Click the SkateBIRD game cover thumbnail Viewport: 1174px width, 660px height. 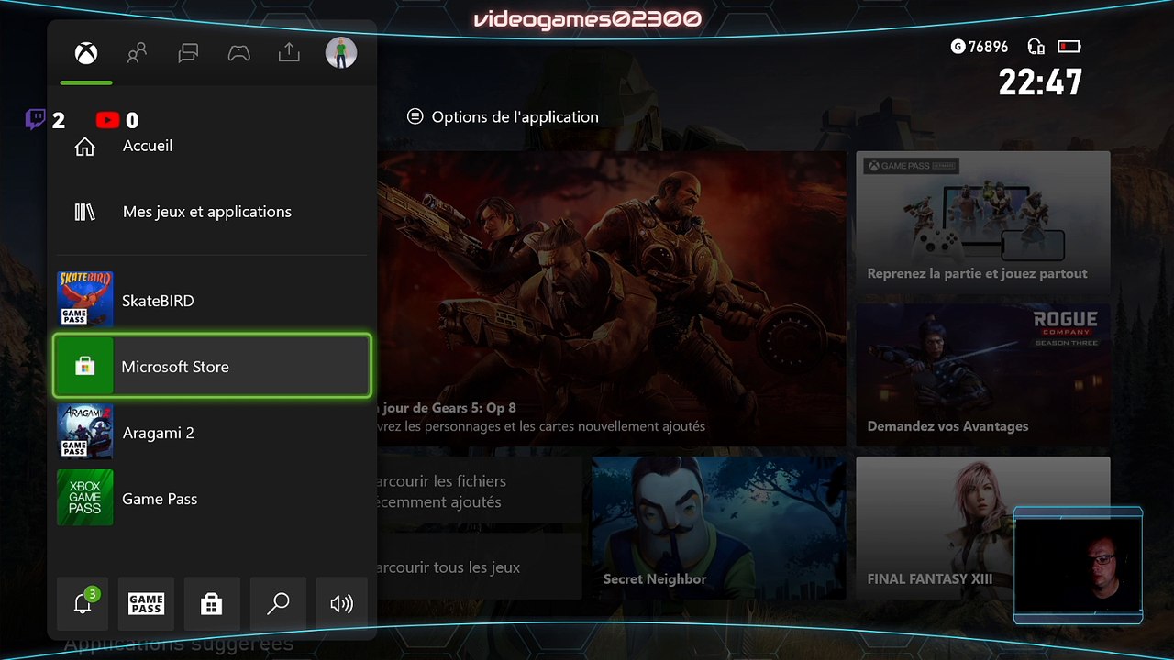click(x=85, y=299)
